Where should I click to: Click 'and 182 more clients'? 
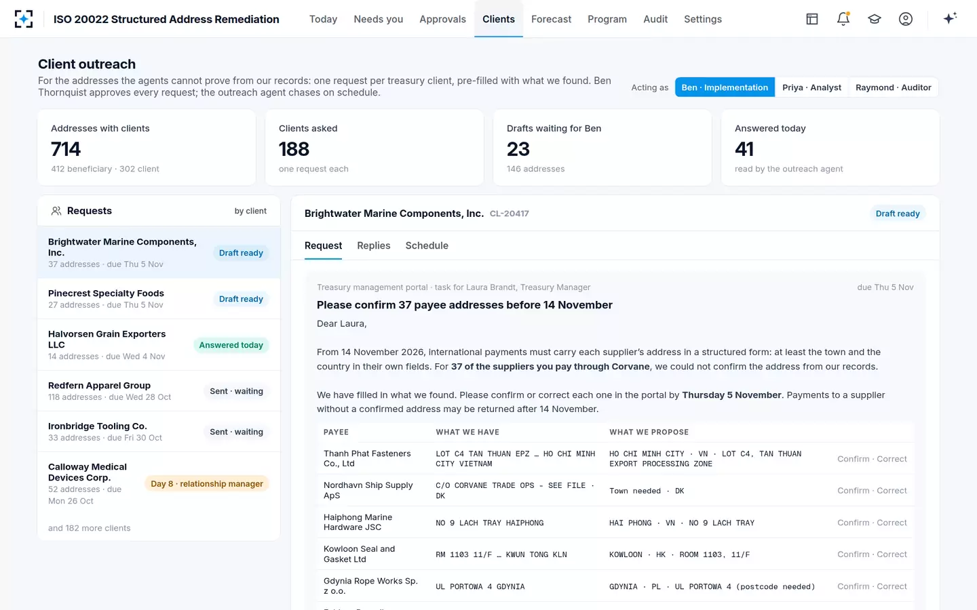point(89,528)
